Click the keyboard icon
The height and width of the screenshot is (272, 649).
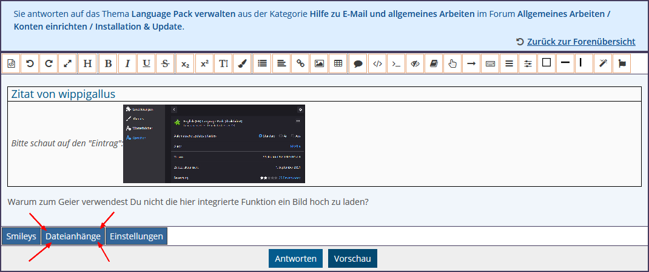(491, 63)
